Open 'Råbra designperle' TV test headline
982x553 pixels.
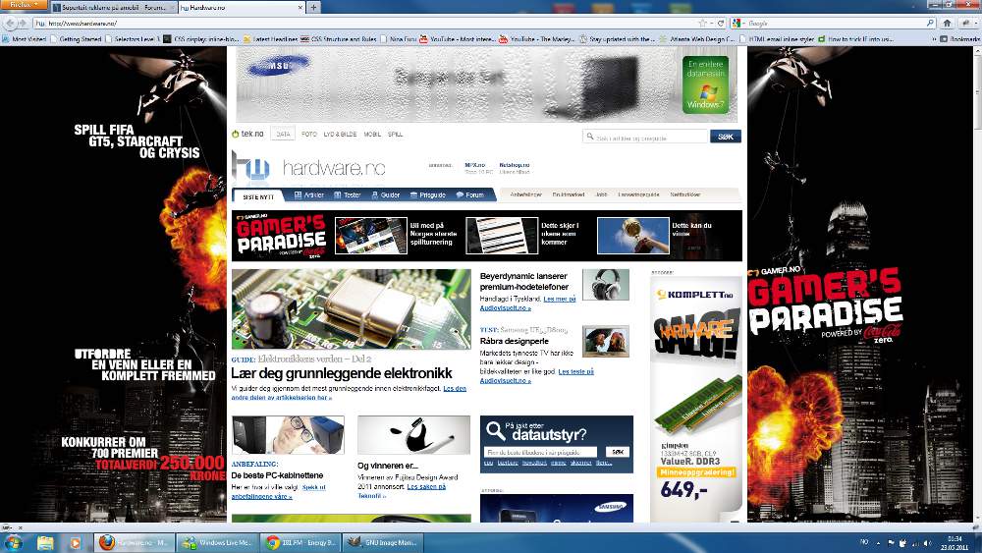515,341
